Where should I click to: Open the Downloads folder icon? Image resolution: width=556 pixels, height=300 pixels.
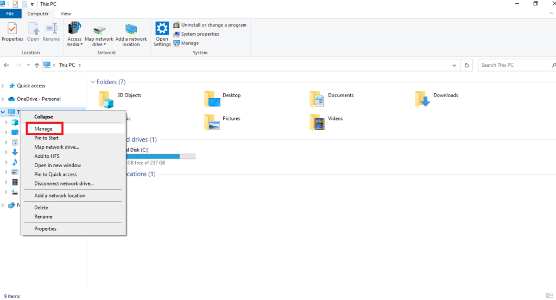click(422, 98)
